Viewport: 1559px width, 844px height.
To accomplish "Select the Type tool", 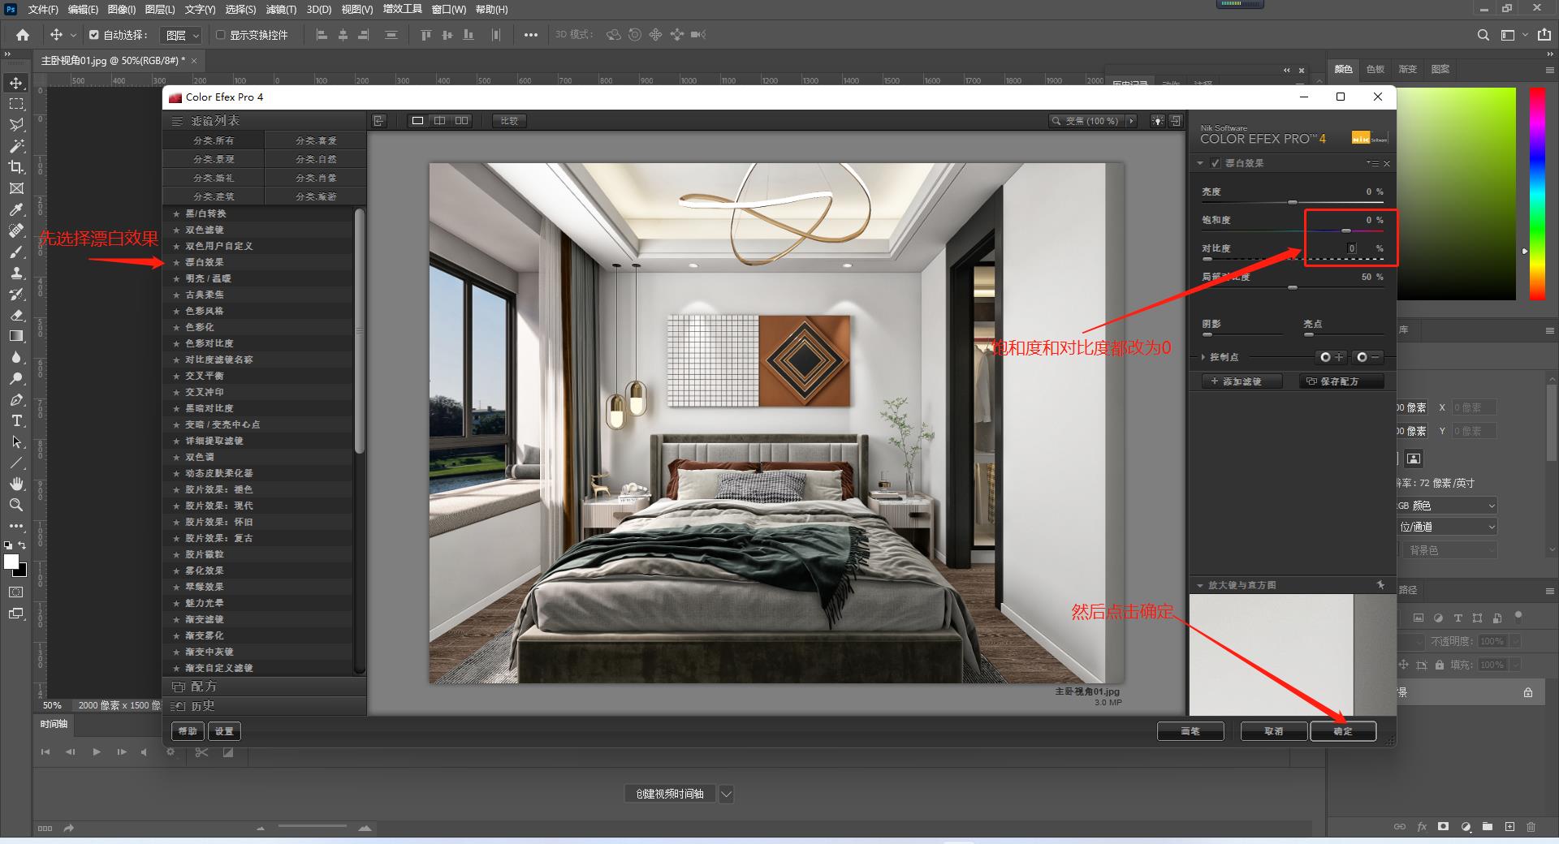I will [16, 420].
